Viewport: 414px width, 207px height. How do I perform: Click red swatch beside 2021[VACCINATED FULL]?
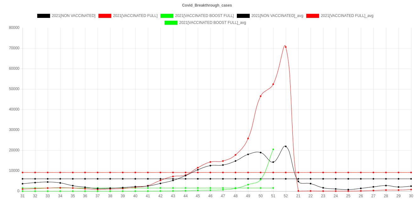pos(105,16)
